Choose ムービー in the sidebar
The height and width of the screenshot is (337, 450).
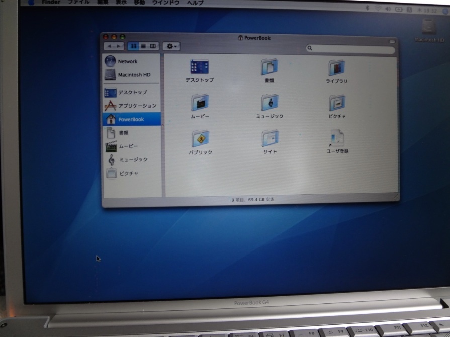131,146
